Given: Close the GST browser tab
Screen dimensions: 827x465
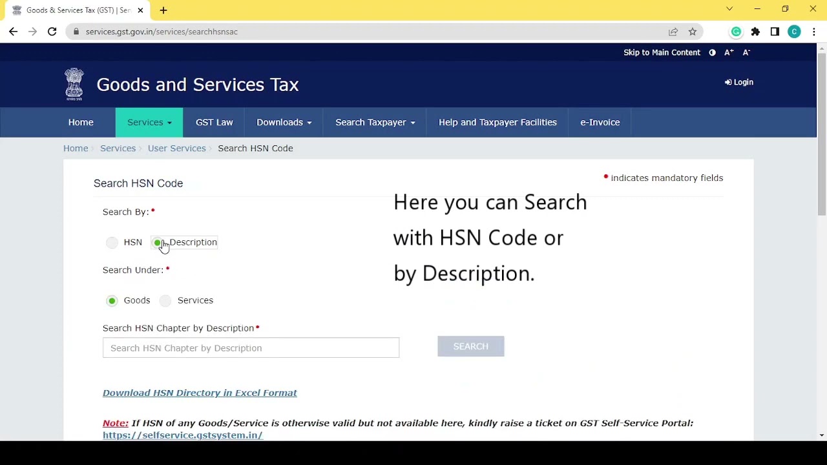Looking at the screenshot, I should 140,10.
